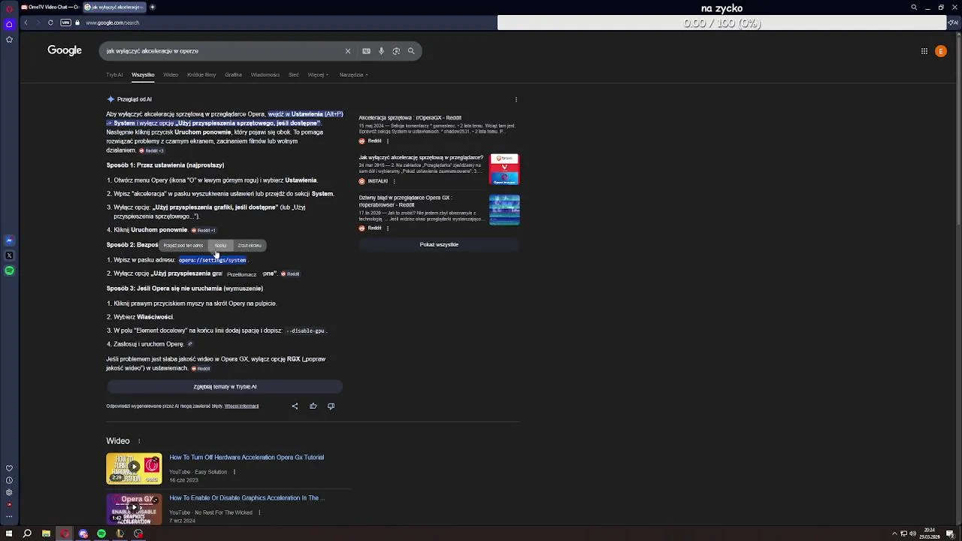Click 'Zgłębiaj tematy w Trybie AI' button

pos(225,386)
